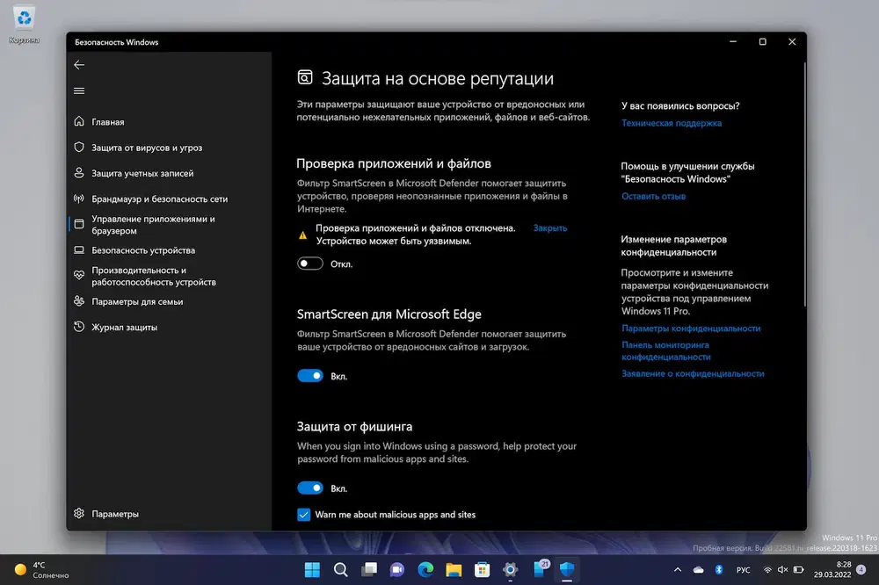Click the protection history clock icon
The height and width of the screenshot is (585, 879).
pyautogui.click(x=79, y=327)
